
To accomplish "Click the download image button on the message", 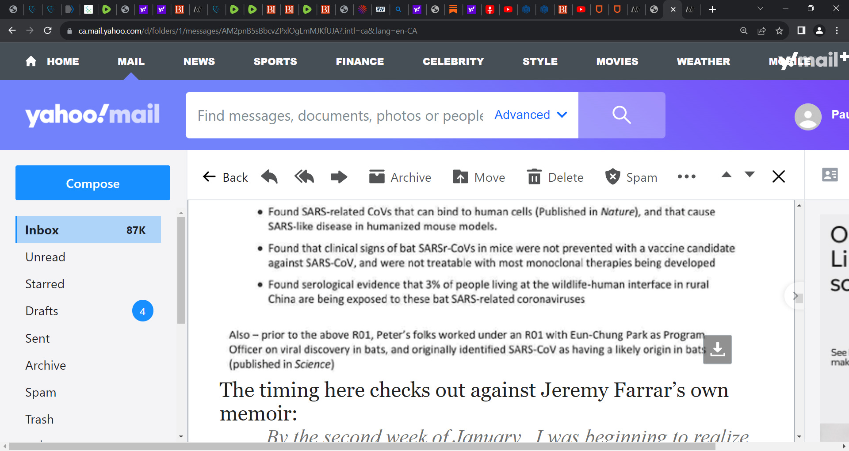I will [717, 349].
